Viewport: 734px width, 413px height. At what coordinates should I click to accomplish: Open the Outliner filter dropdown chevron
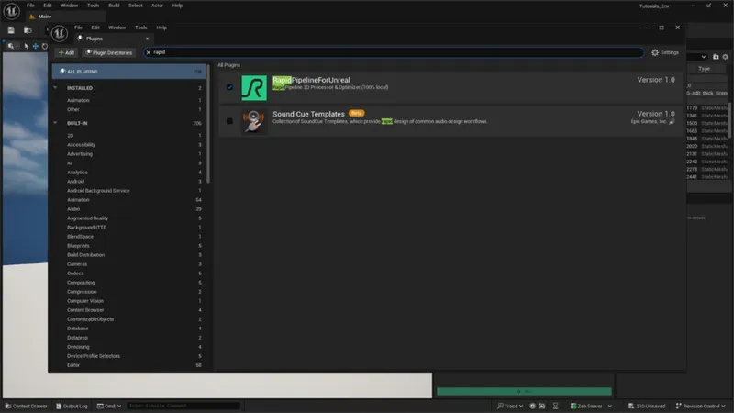click(x=704, y=57)
